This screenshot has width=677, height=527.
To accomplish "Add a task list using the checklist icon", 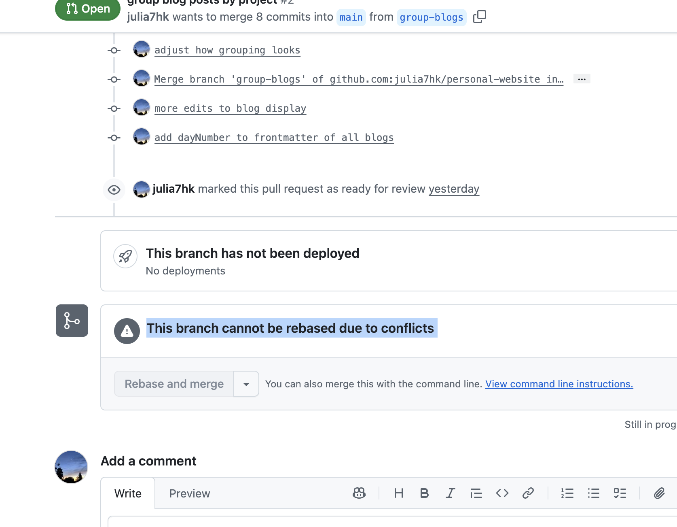I will pyautogui.click(x=619, y=493).
